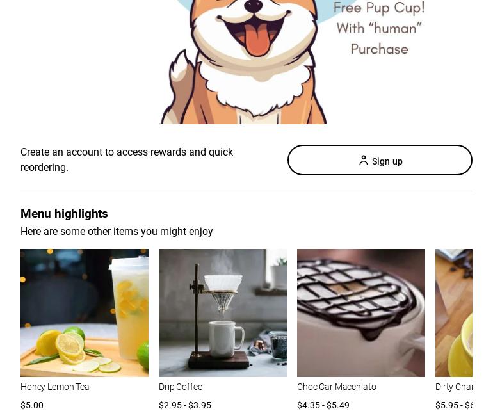Click the Menu highlights heading

[64, 214]
